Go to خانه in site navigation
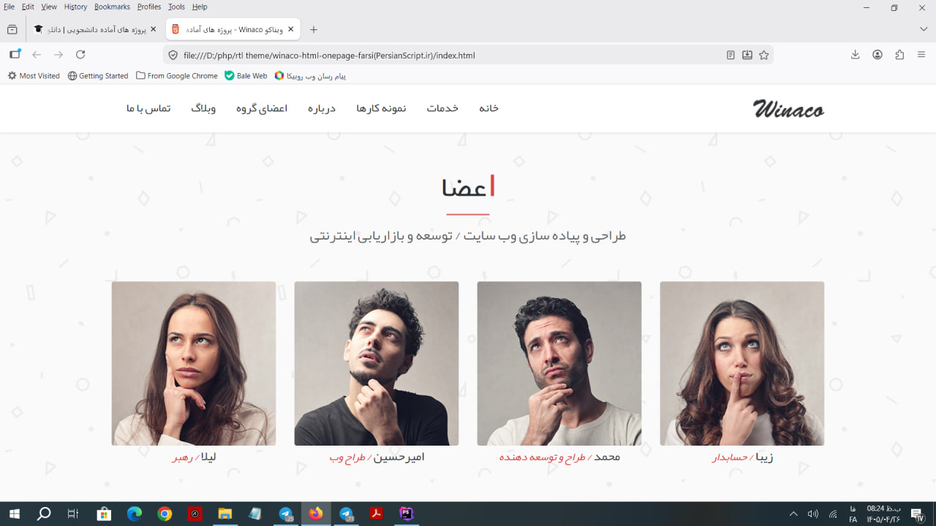936x526 pixels. tap(488, 108)
